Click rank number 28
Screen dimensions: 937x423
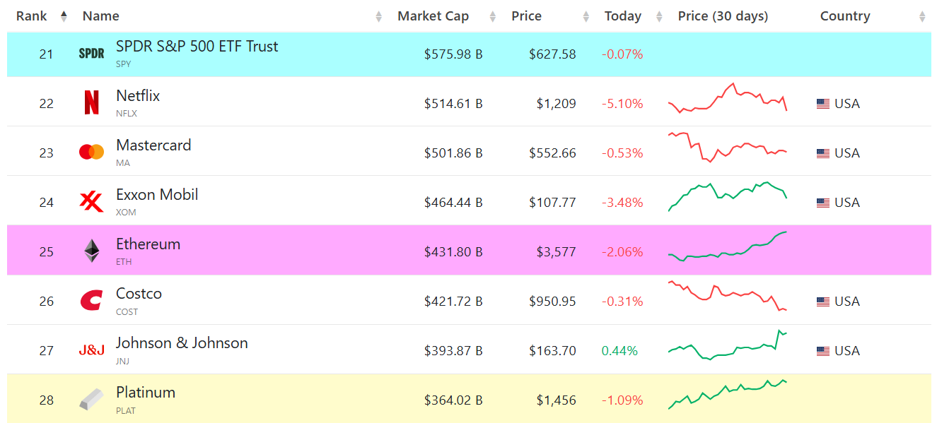point(46,400)
